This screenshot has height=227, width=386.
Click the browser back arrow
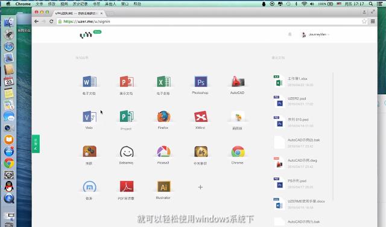[x=36, y=22]
